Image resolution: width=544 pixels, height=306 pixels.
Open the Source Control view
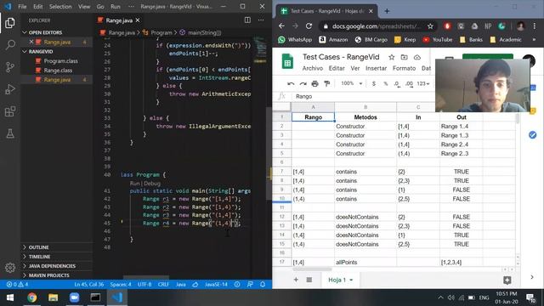tap(10, 67)
